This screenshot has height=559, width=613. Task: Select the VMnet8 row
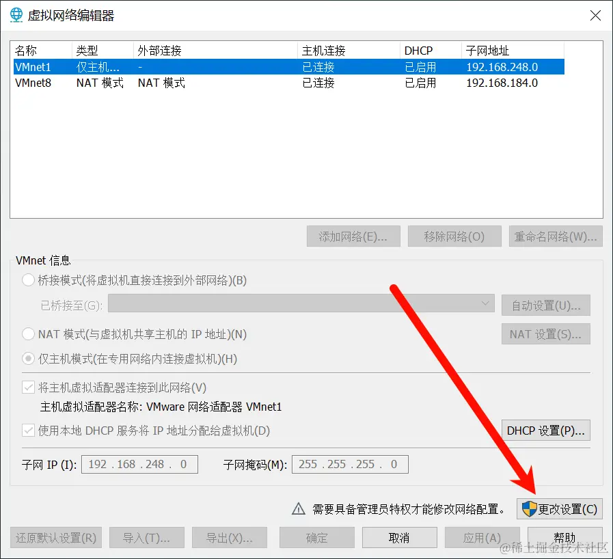(x=289, y=83)
